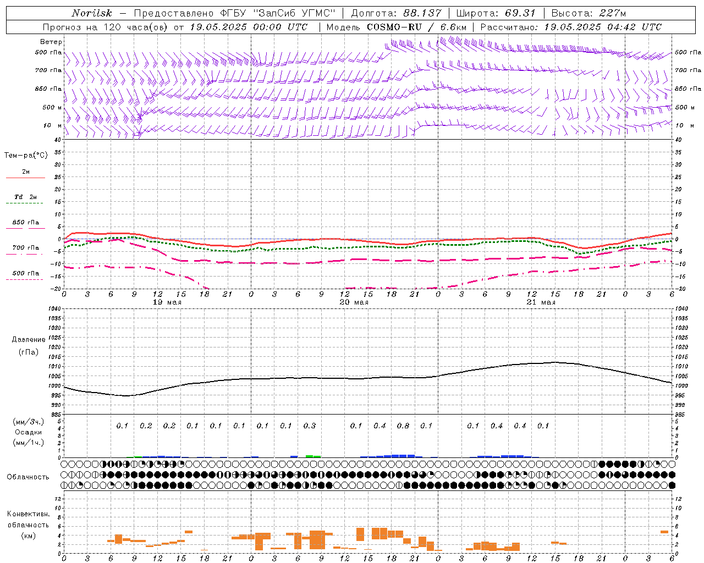704x563 pixels.
Task: Click the '19 мая' date label
Action: [167, 302]
